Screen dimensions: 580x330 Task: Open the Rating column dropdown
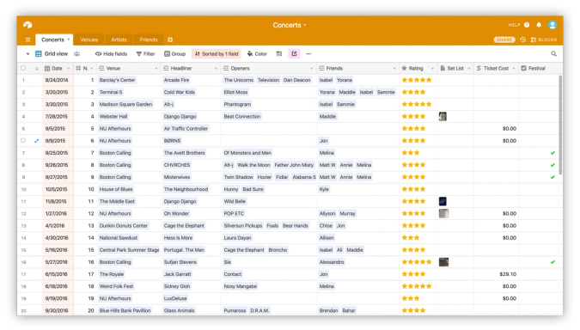432,69
